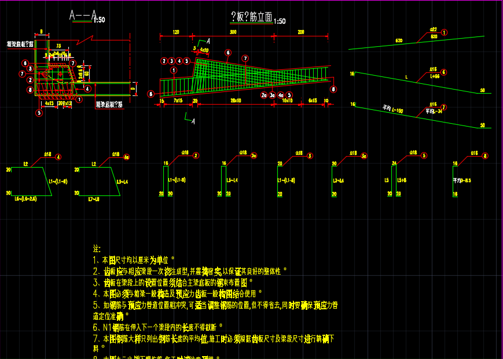
Task: Select the ?板?筋立面 elevation title text
Action: point(251,17)
